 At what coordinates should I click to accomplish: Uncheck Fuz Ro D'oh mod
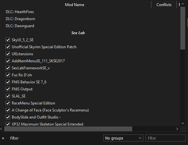pyautogui.click(x=8, y=75)
